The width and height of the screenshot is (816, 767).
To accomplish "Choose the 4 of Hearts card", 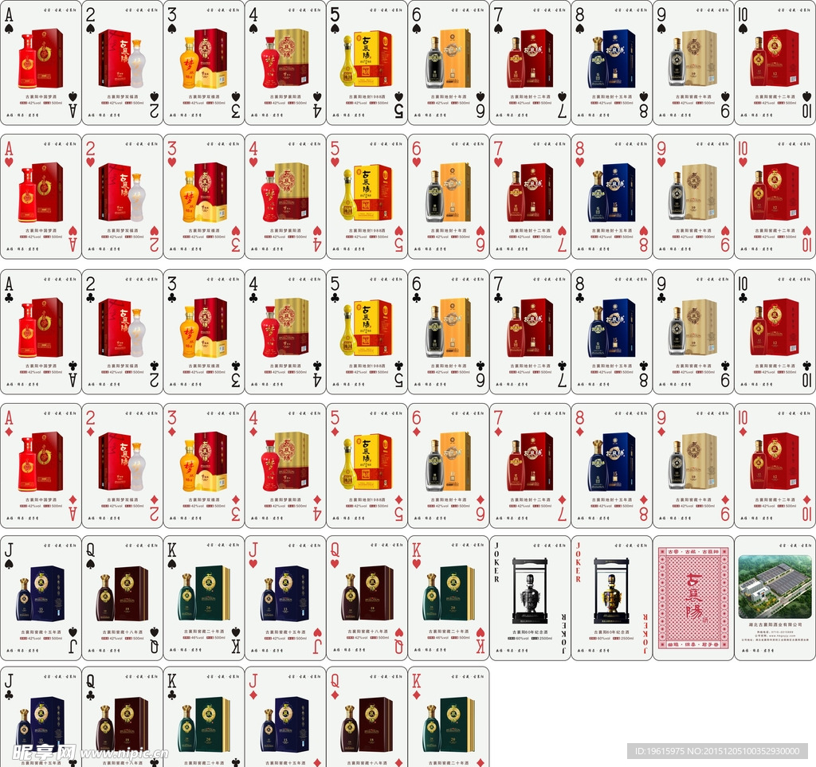I will [x=286, y=197].
